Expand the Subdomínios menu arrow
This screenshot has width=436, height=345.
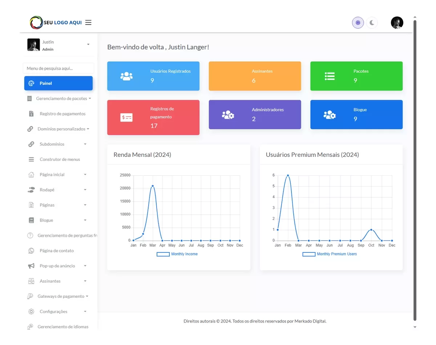coord(85,144)
